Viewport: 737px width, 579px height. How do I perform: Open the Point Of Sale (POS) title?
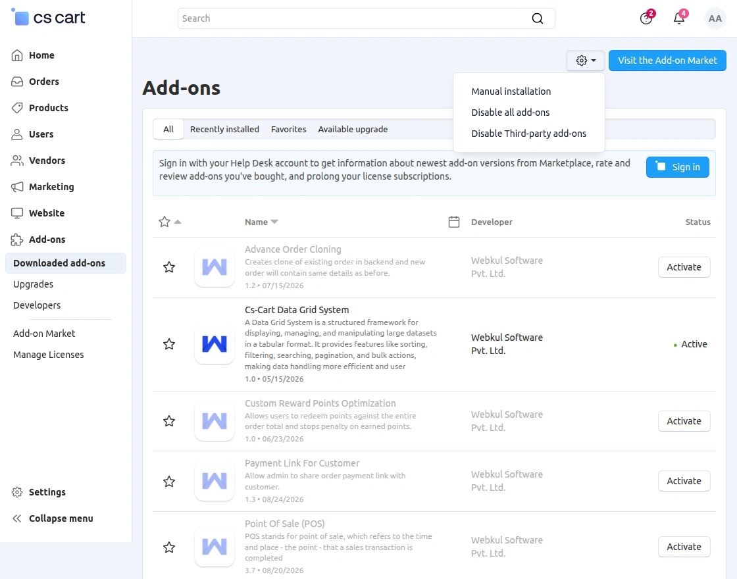coord(284,524)
